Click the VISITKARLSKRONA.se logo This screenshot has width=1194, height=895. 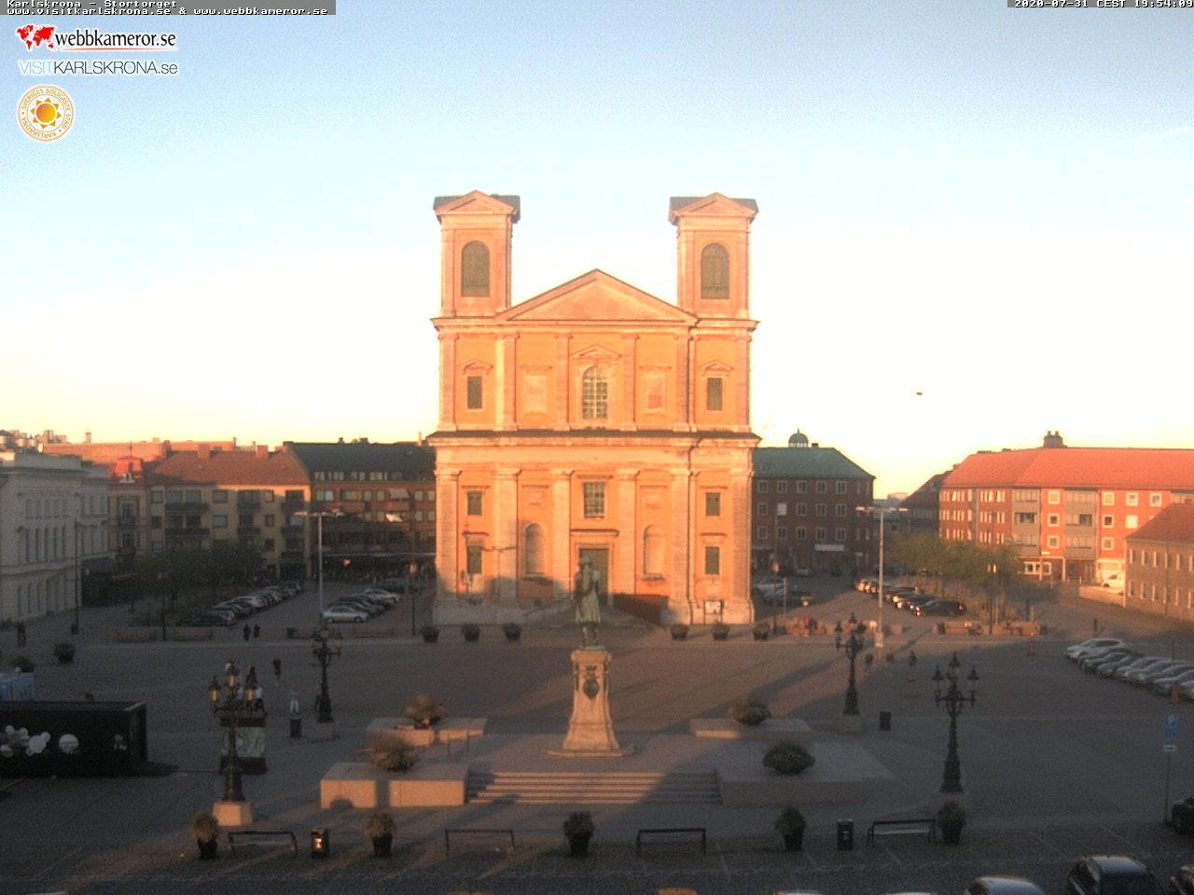click(98, 67)
